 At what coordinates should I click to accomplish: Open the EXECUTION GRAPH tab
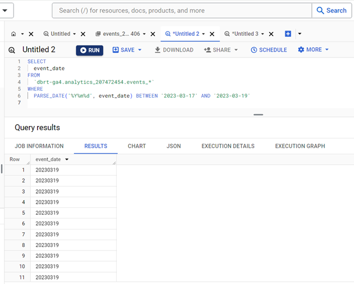click(x=300, y=146)
